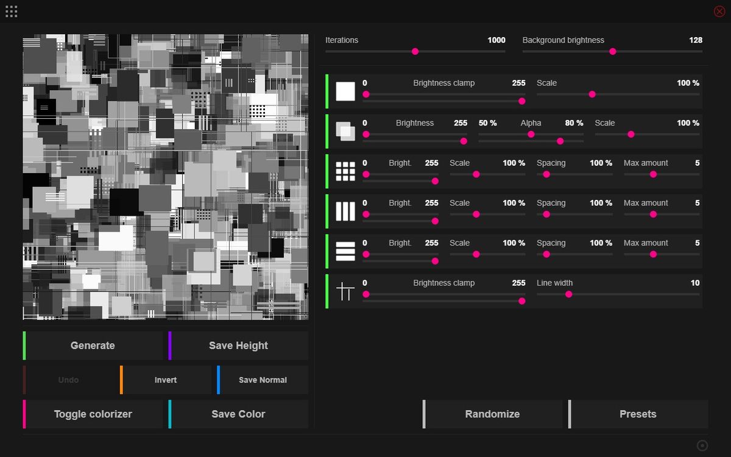Select the solid square layer icon
Image resolution: width=731 pixels, height=457 pixels.
(345, 91)
